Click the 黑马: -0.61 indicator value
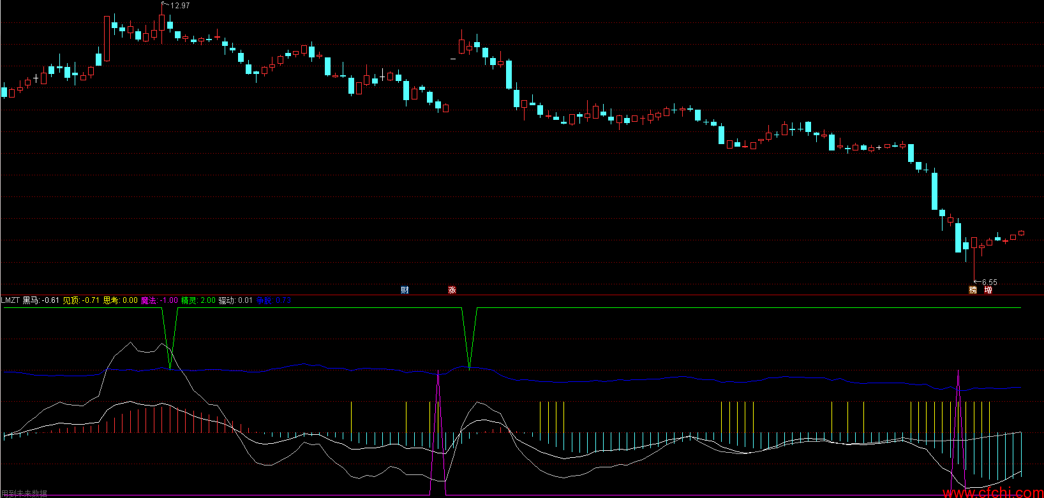This screenshot has height=498, width=1044. pos(41,300)
